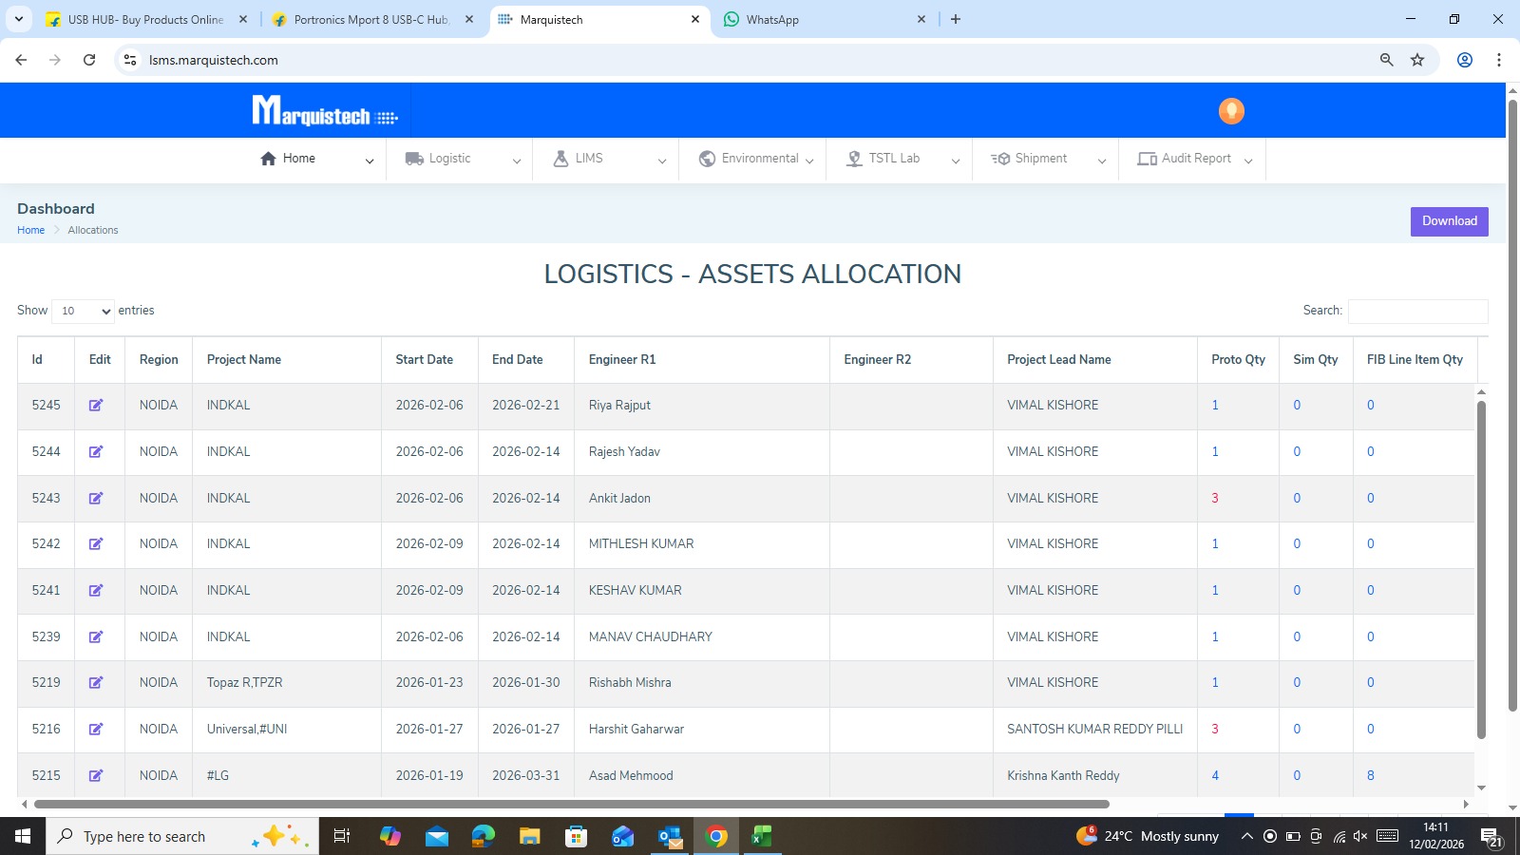Click the horizontal table scrollbar
The height and width of the screenshot is (855, 1520).
coord(570,804)
